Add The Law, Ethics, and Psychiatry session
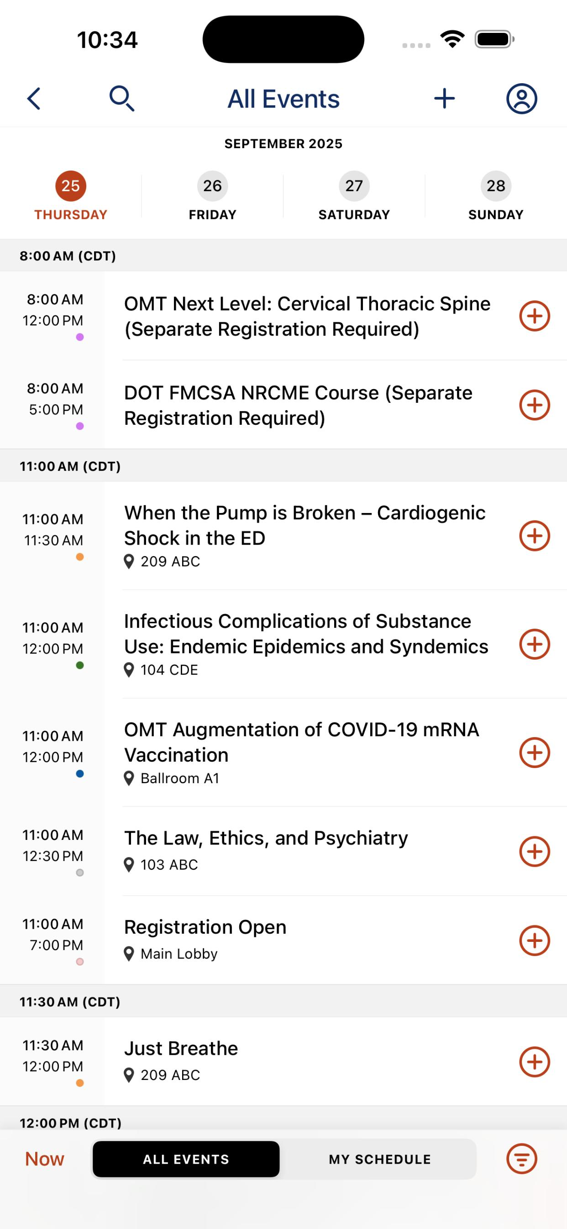567x1229 pixels. 535,852
